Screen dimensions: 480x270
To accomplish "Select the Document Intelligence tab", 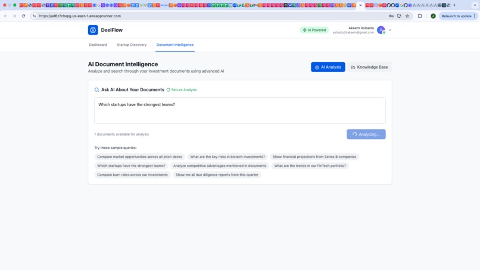I will [x=175, y=45].
